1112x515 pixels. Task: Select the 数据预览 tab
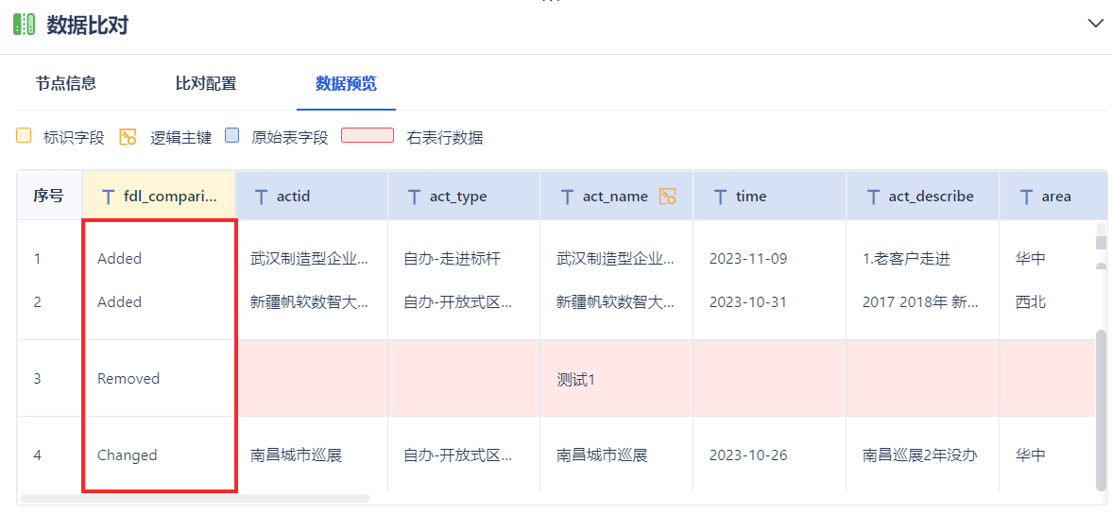click(x=346, y=83)
